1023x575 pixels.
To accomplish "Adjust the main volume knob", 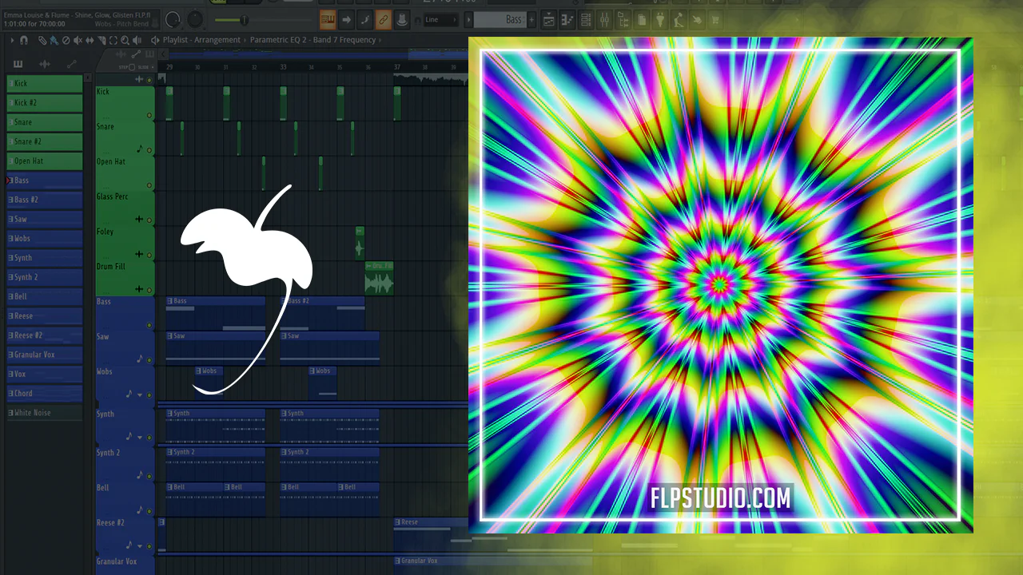I will [172, 19].
